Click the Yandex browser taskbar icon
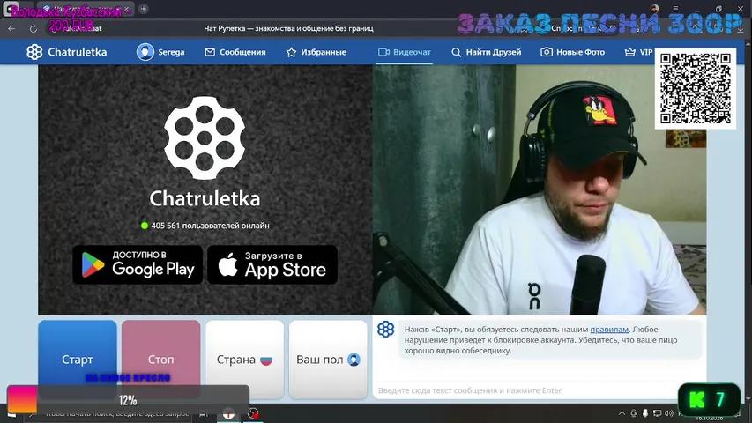752x423 pixels. pyautogui.click(x=228, y=413)
